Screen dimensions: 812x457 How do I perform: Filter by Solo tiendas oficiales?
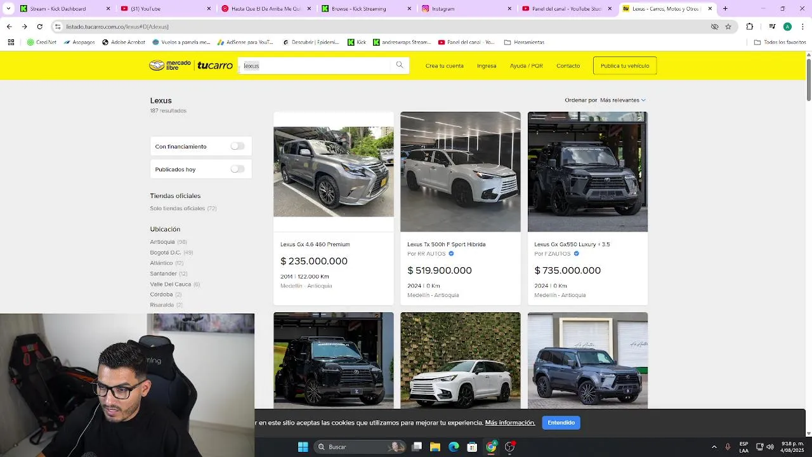[x=183, y=208]
